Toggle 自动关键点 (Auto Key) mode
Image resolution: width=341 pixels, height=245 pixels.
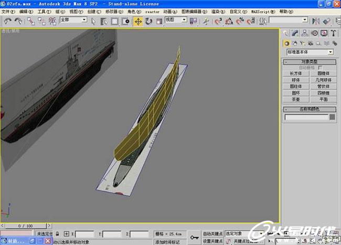(212, 233)
